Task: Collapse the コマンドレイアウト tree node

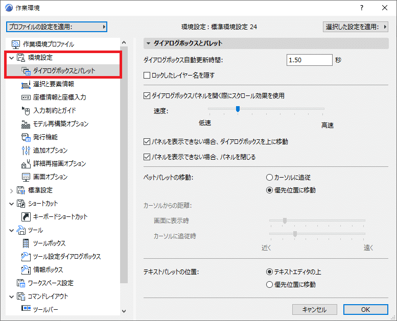Action: 11,297
